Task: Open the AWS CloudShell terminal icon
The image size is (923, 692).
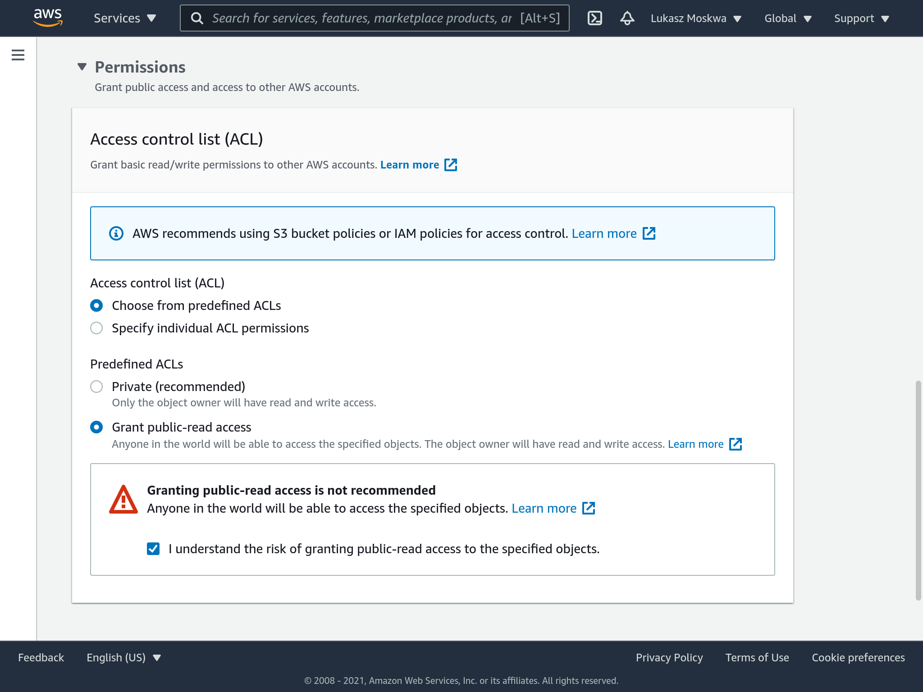Action: tap(595, 18)
